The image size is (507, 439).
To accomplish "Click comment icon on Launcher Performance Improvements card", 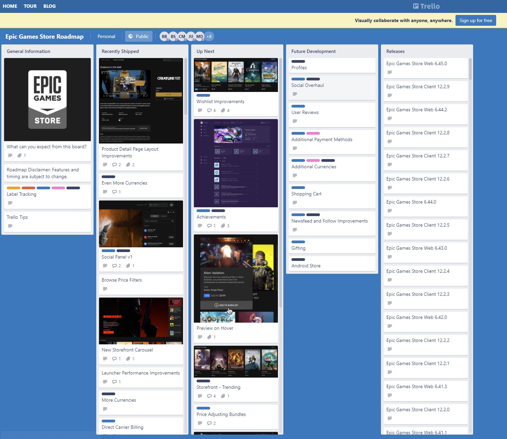I will [115, 382].
